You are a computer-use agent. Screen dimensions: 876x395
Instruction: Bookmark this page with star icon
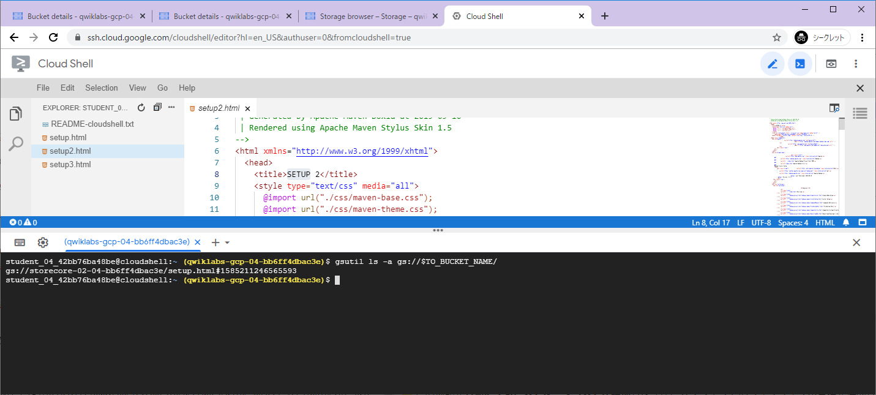[x=777, y=37]
